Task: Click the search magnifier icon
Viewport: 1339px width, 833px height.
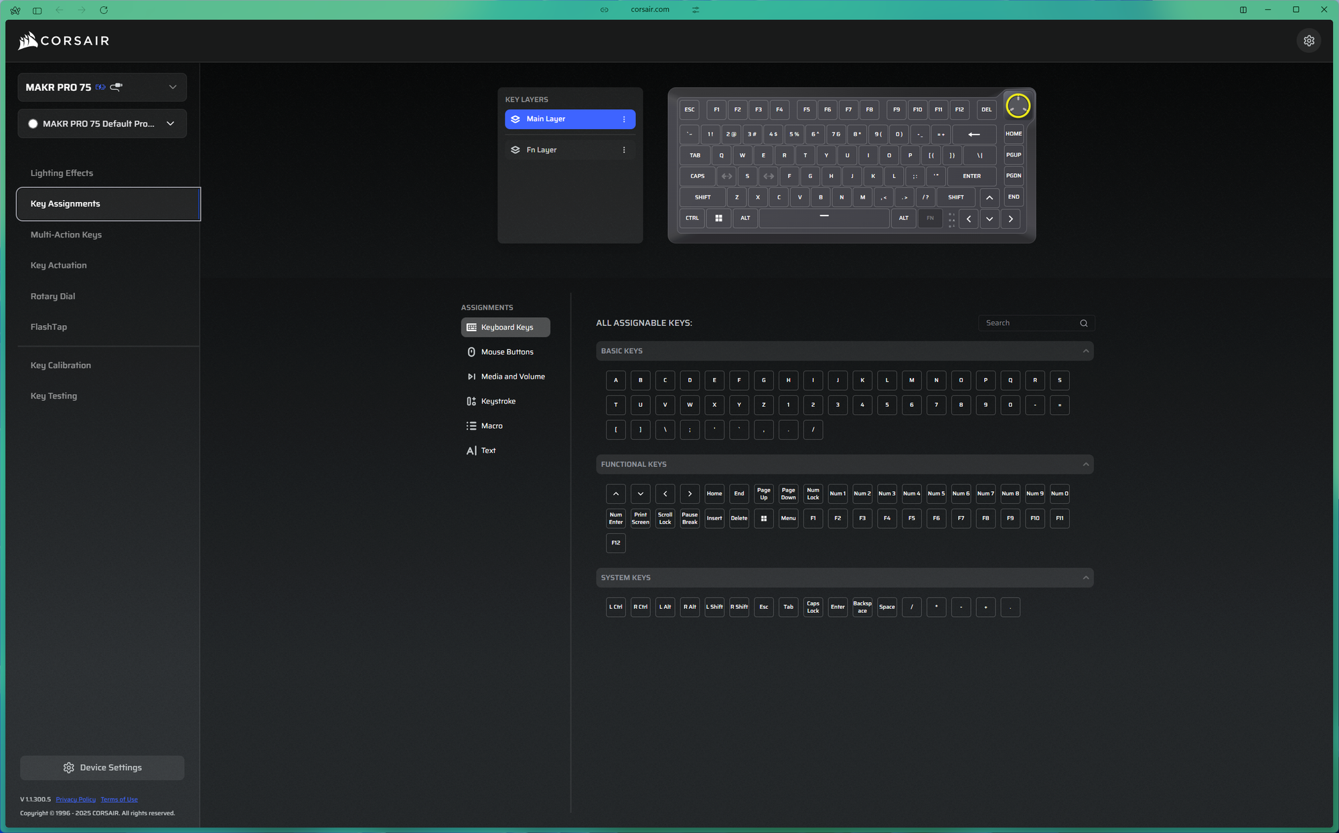Action: (1083, 323)
